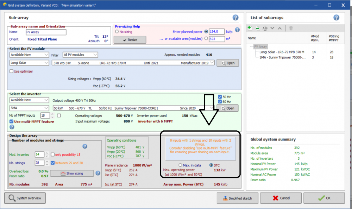Screen dimensions: 352x209
Task: Click the PV Array name input field
Action: (x=46, y=32)
